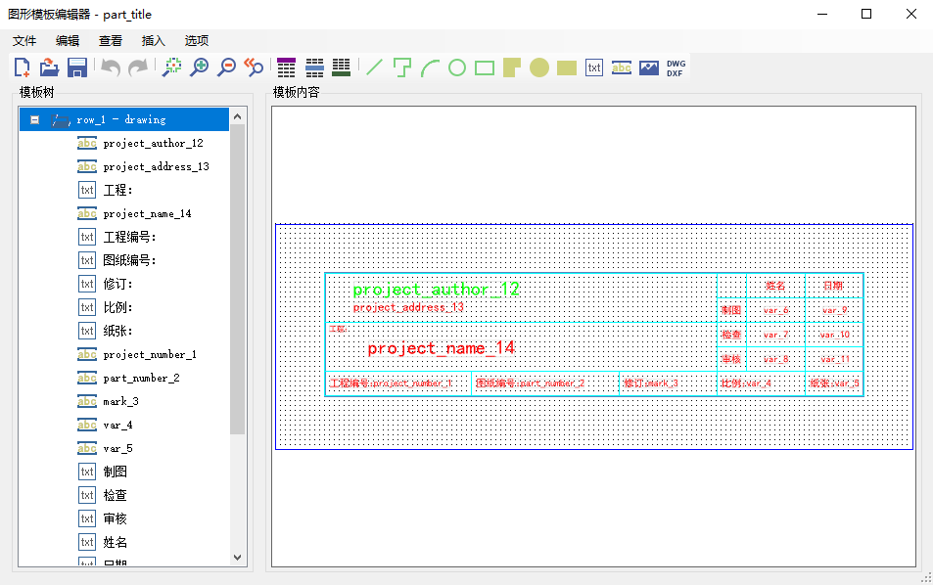Insert table row with blue middle icon
The image size is (933, 585).
click(x=314, y=67)
